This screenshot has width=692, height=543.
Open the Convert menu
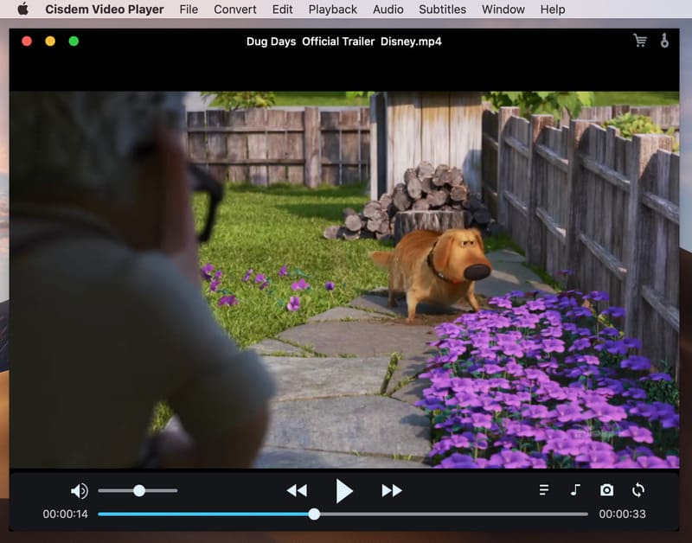point(234,10)
